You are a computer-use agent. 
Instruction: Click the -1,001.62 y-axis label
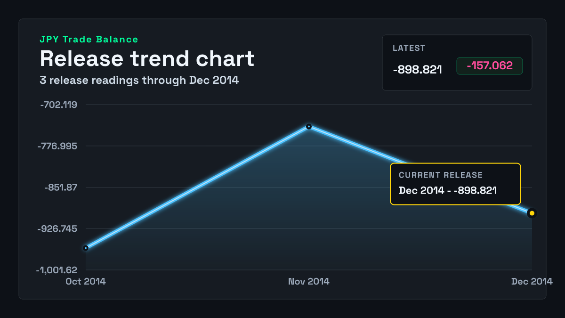point(56,270)
